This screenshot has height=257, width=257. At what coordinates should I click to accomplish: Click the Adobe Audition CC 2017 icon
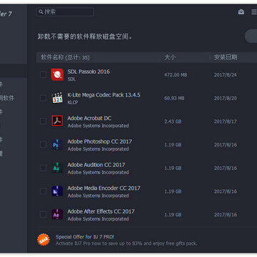click(57, 168)
